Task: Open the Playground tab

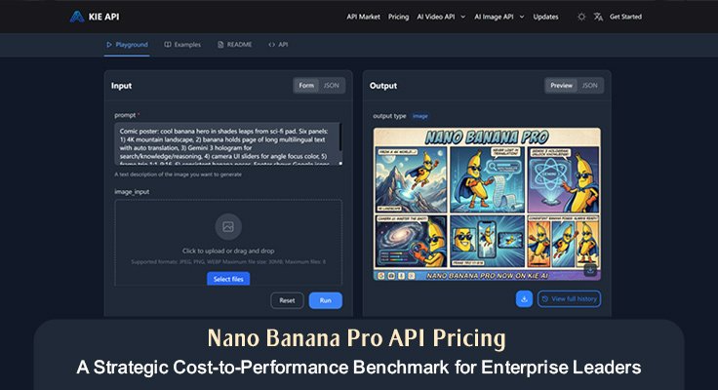Action: 127,45
